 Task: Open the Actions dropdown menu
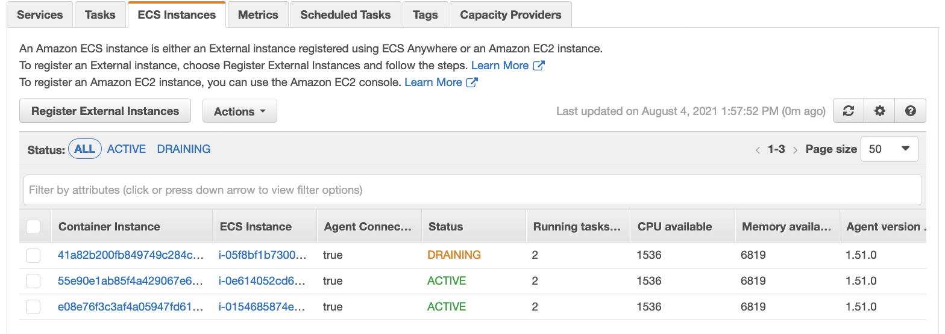tap(240, 111)
